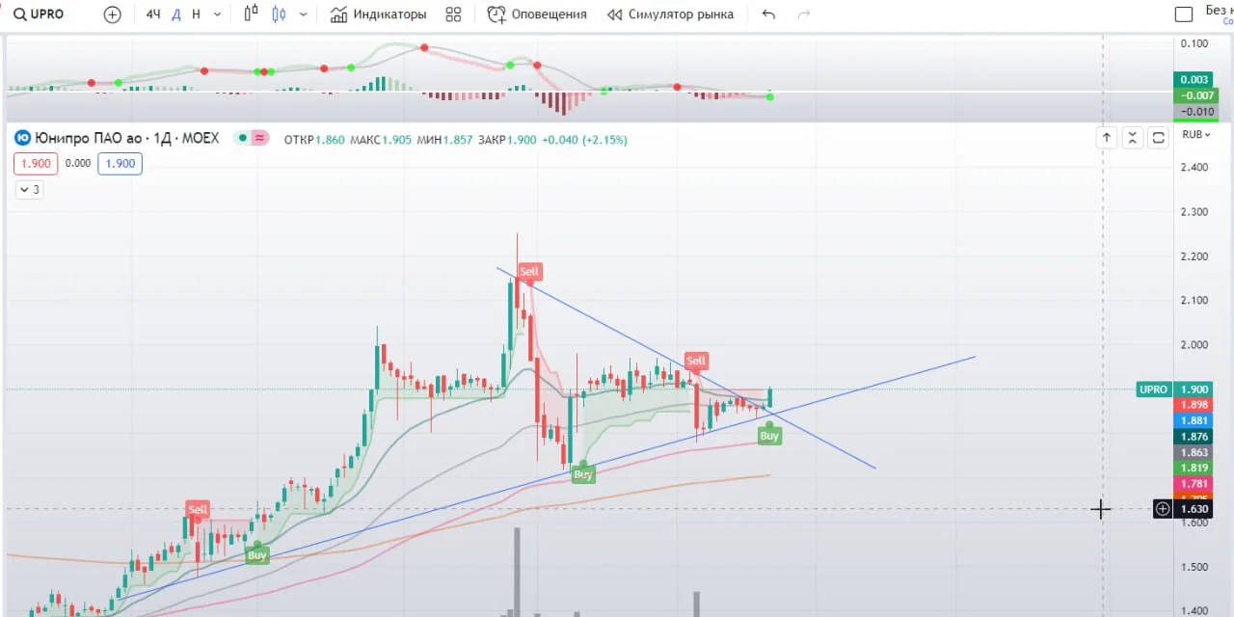Click the redo arrow
The height and width of the screenshot is (617, 1234).
click(x=804, y=14)
